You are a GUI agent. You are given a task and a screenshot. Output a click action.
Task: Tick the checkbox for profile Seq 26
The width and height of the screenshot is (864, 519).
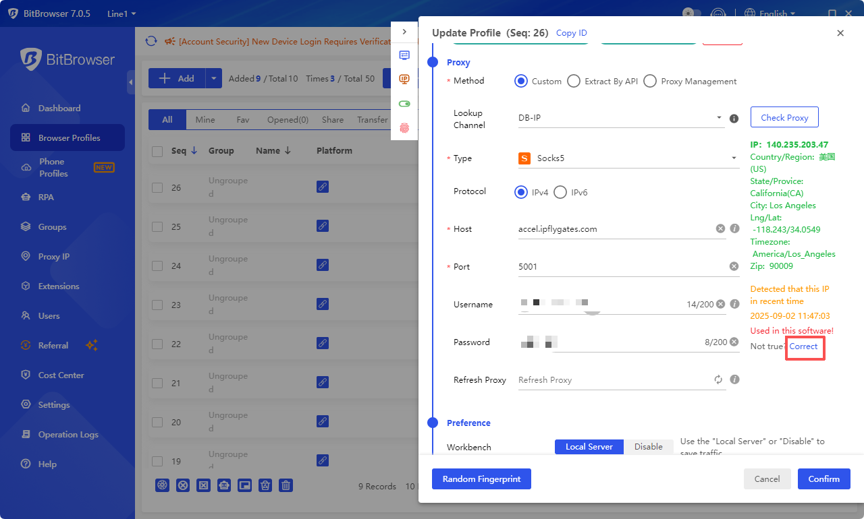coord(157,187)
